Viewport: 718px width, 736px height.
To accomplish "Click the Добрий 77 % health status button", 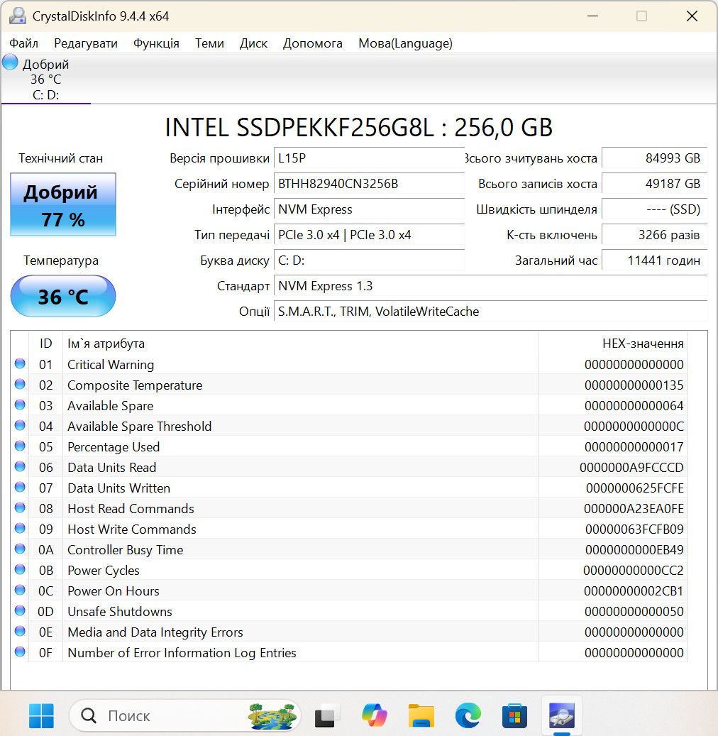I will point(63,204).
